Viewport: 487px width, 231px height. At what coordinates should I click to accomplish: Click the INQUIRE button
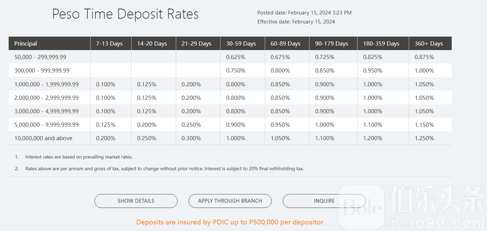coord(324,201)
